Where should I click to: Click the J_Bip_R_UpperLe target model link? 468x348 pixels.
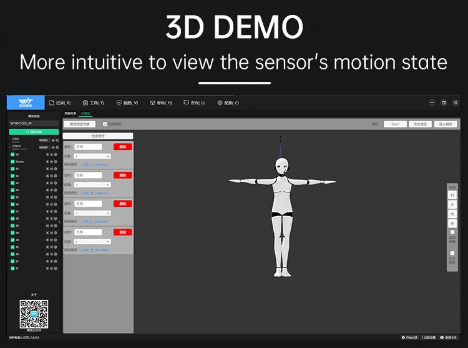click(x=94, y=193)
